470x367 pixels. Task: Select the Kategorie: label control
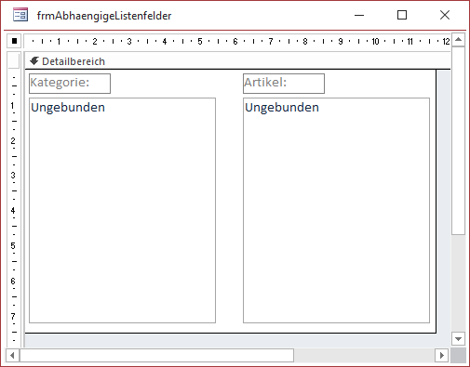70,84
